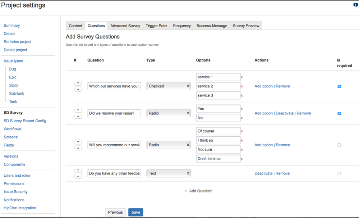Click inside the 'Did we resolve your issue?' field
The height and width of the screenshot is (218, 359).
click(x=114, y=113)
